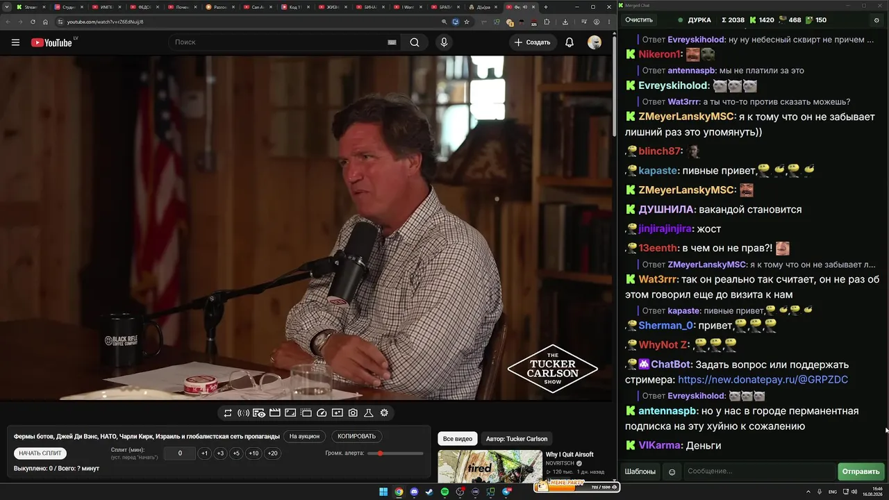Open the Шаблоны templates button
The height and width of the screenshot is (500, 889).
point(640,472)
